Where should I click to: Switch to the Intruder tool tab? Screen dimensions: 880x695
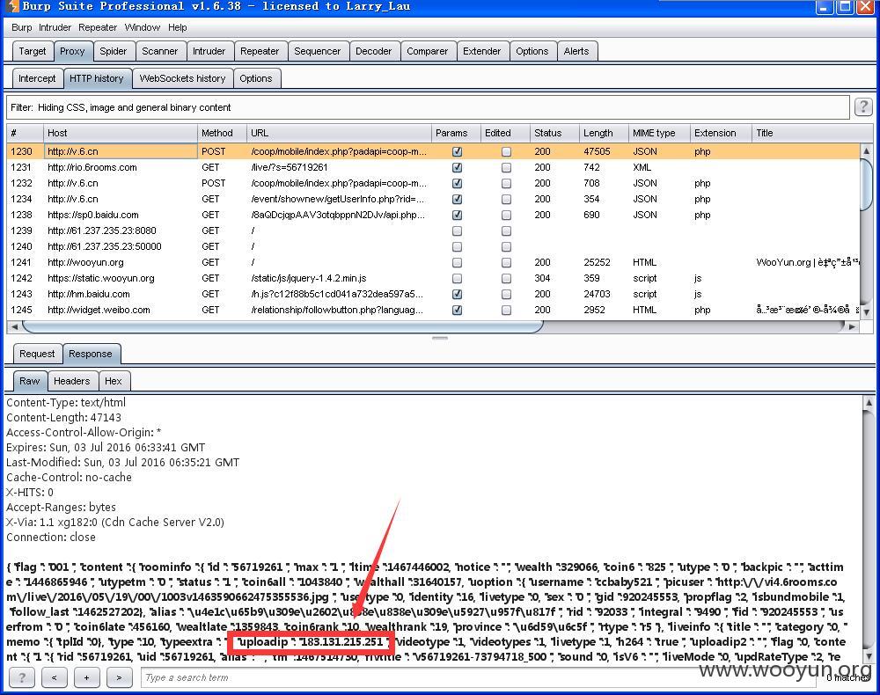coord(209,51)
